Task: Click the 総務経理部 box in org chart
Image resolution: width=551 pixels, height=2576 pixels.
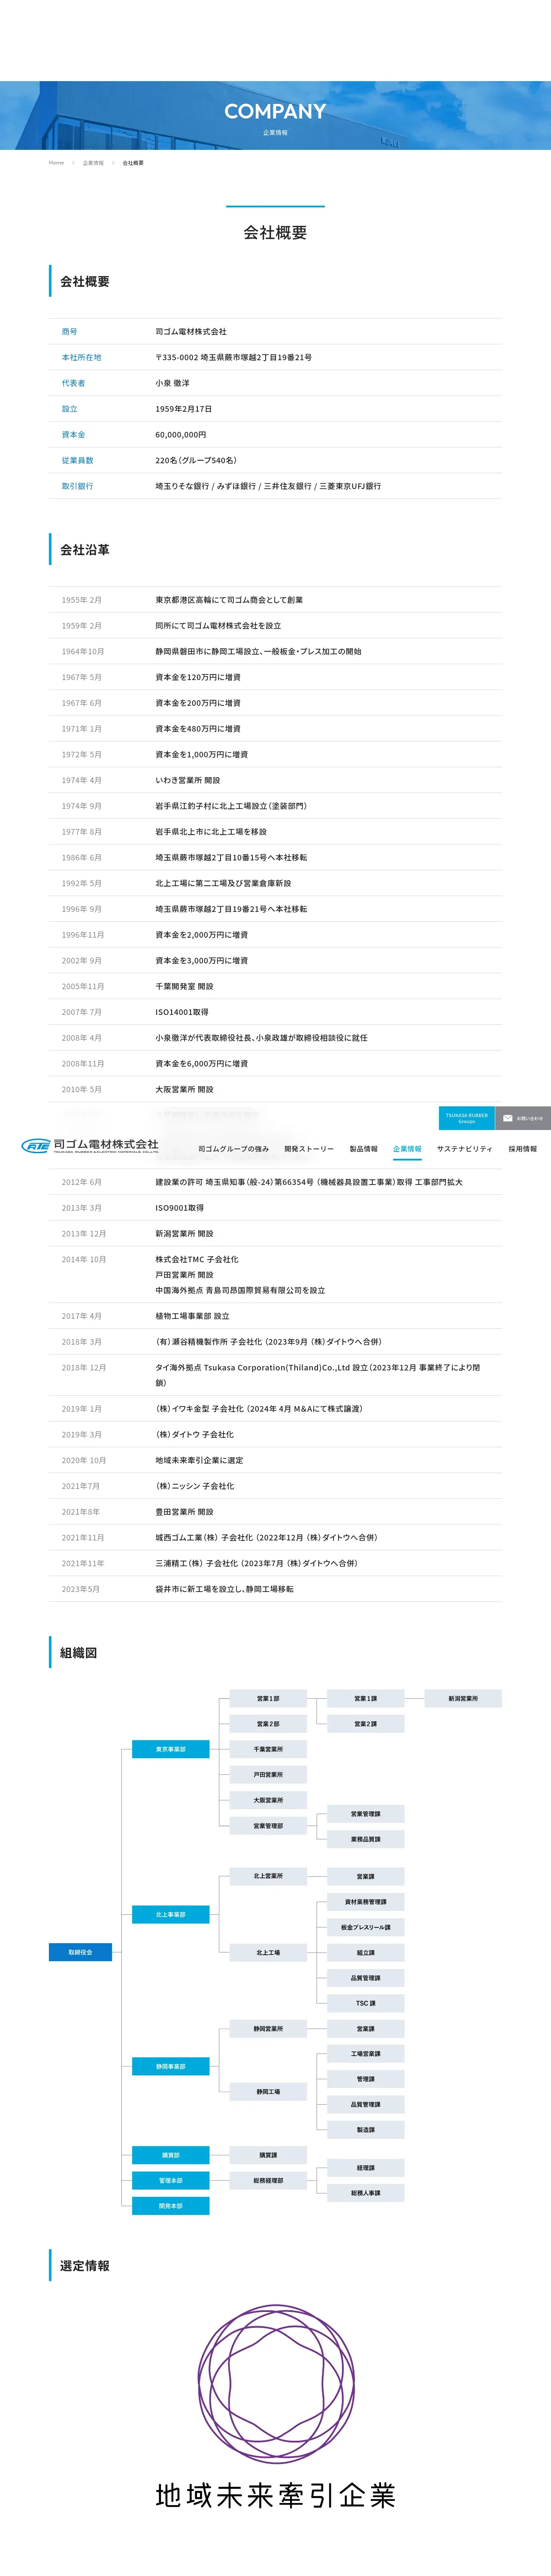Action: 268,2180
